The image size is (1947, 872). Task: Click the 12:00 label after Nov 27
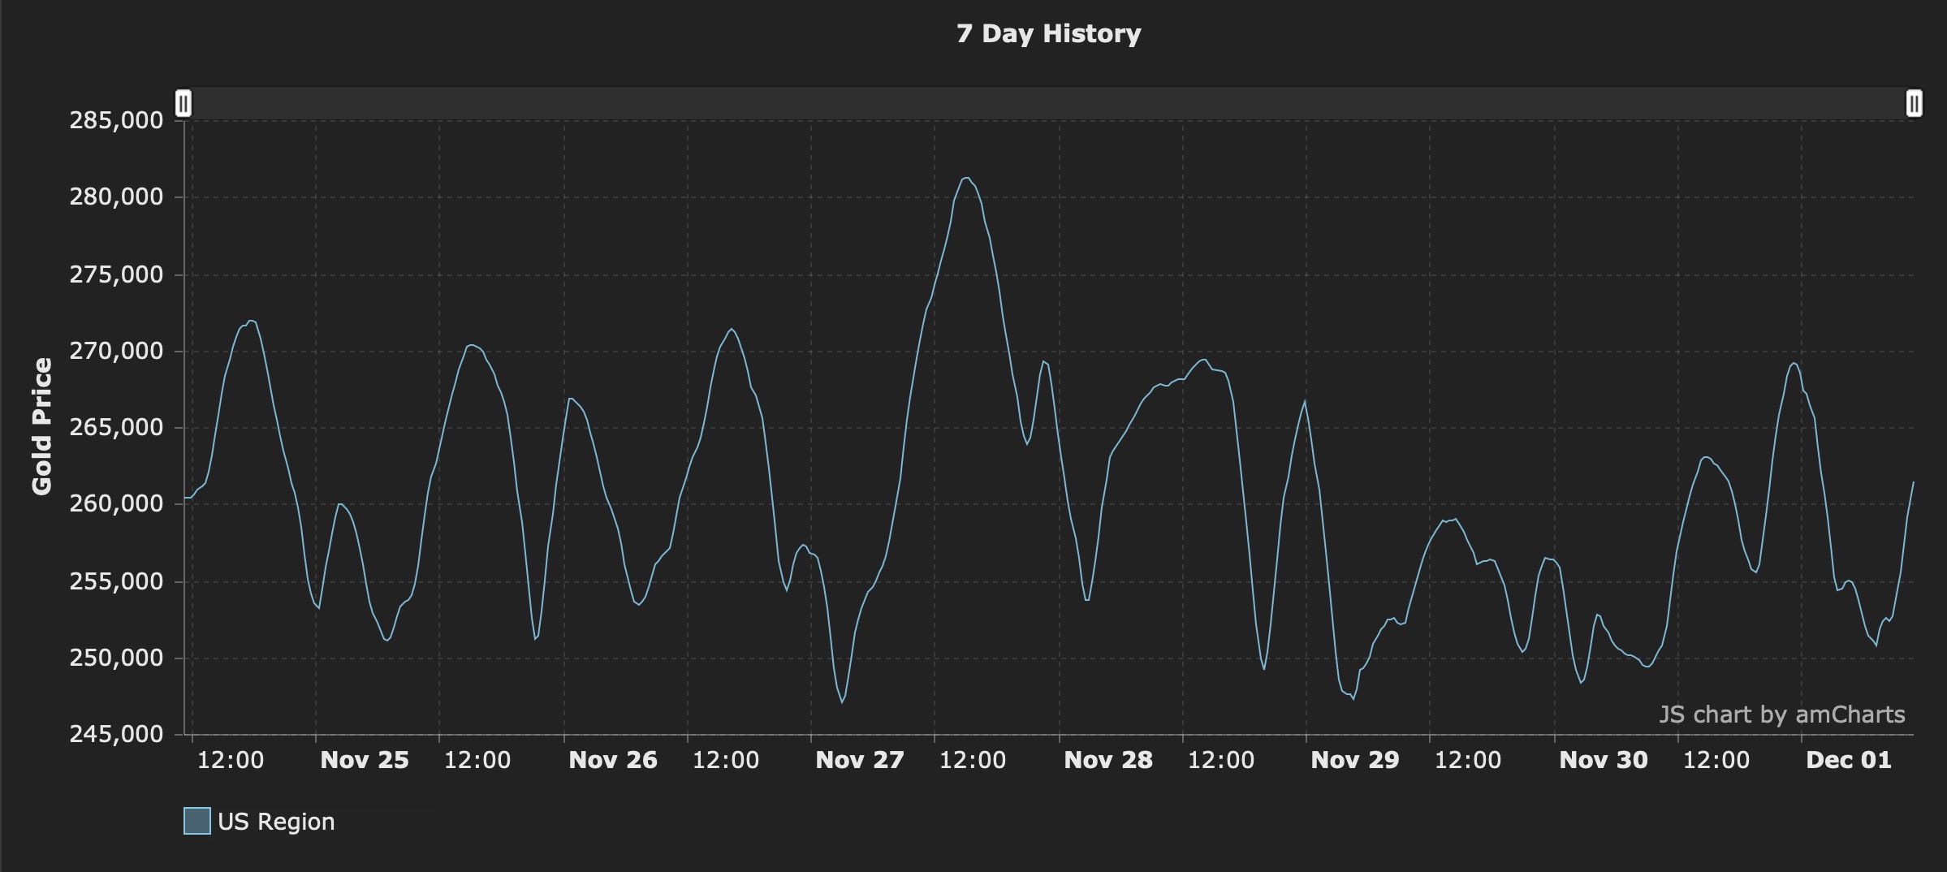coord(973,760)
